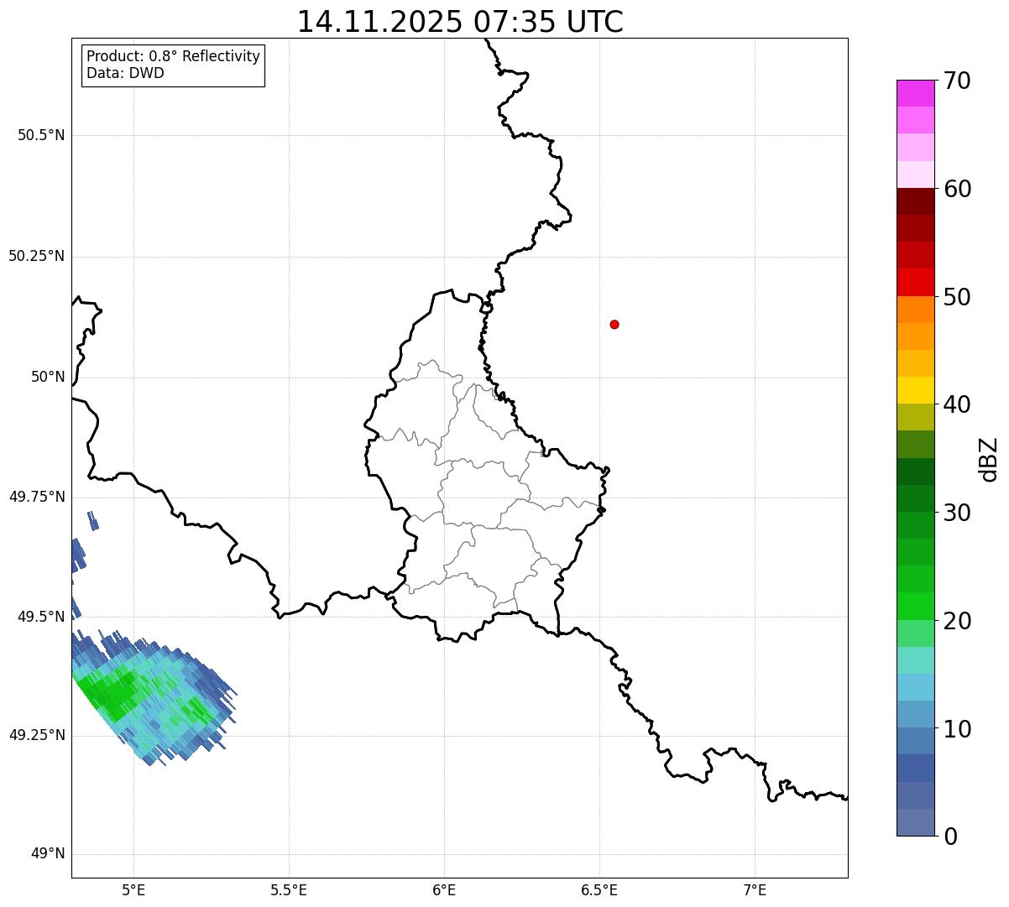
Task: Click the Product: 0.8° Reflectivity label
Action: (174, 56)
